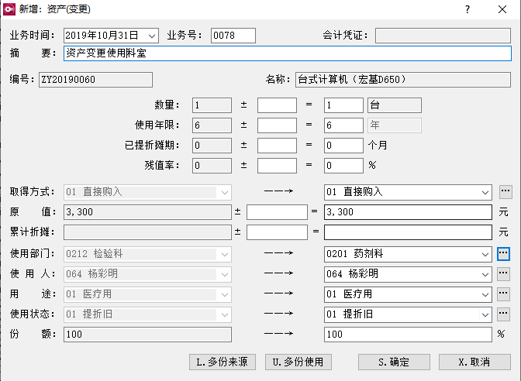Click ellipsis button beside 使用状态 提折旧
The width and height of the screenshot is (521, 381).
click(505, 314)
